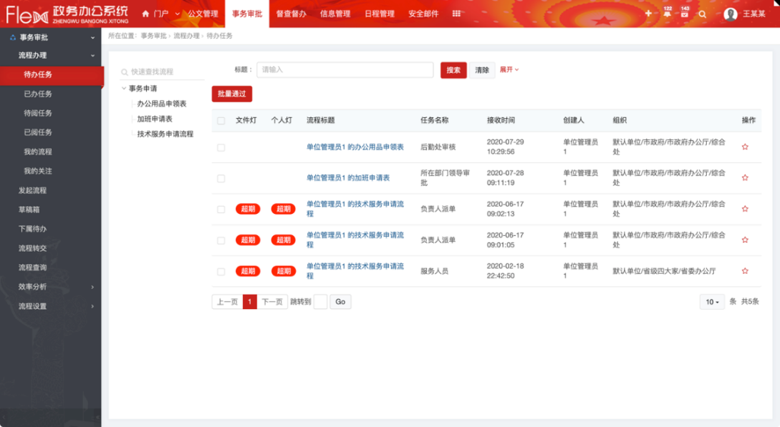Focus the 标题 search input field
780x427 pixels.
point(345,69)
